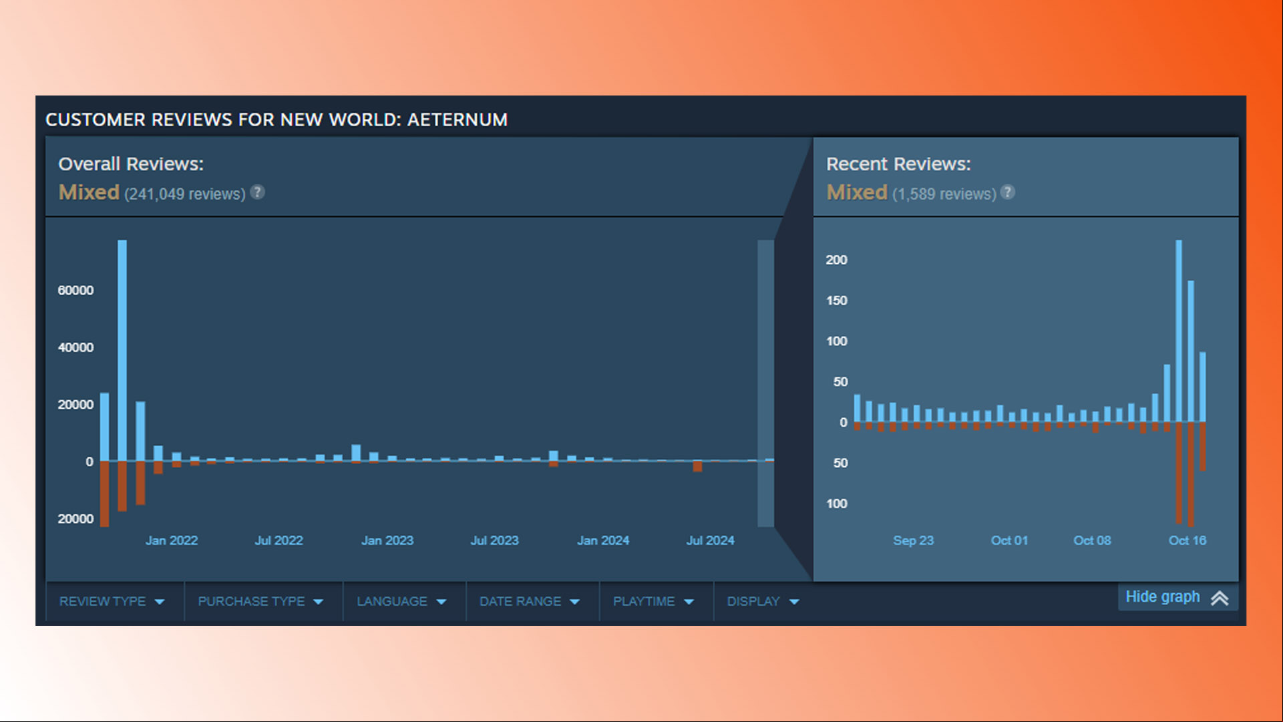Click the "150" y-axis label in recent graph

(836, 301)
